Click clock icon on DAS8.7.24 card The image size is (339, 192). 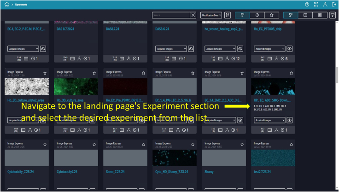pyautogui.click(x=134, y=58)
